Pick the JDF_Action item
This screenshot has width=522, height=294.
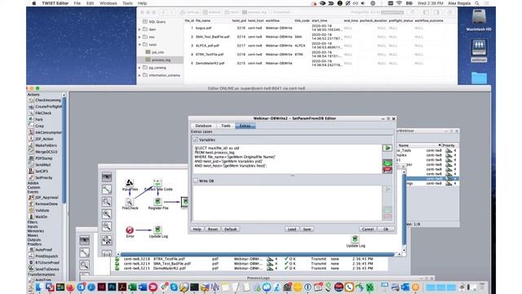(x=42, y=139)
